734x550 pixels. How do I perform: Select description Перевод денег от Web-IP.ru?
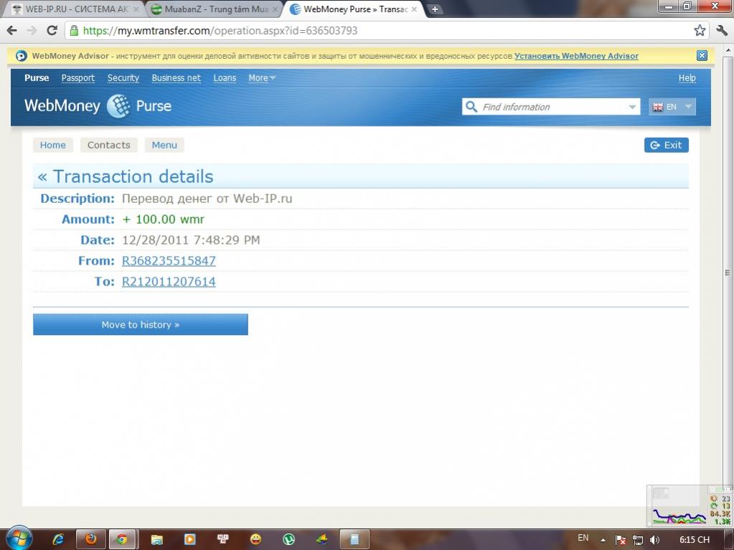coord(207,199)
